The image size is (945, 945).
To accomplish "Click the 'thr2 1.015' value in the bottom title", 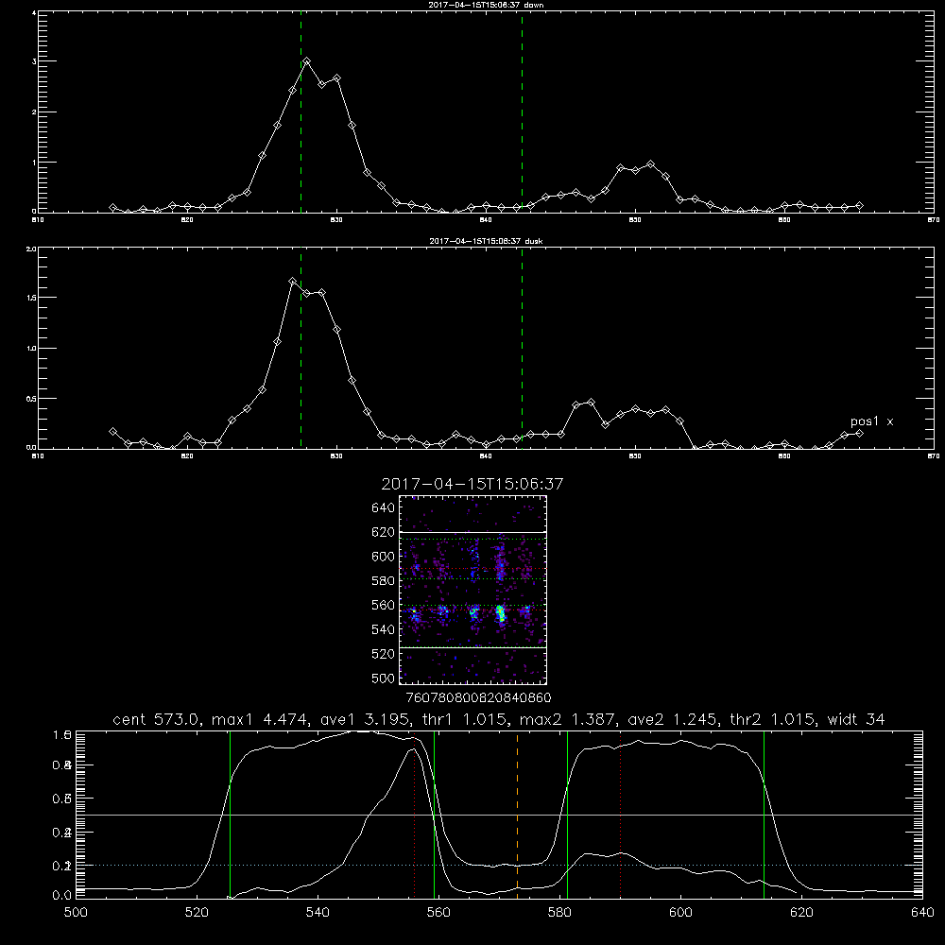I will click(x=775, y=719).
